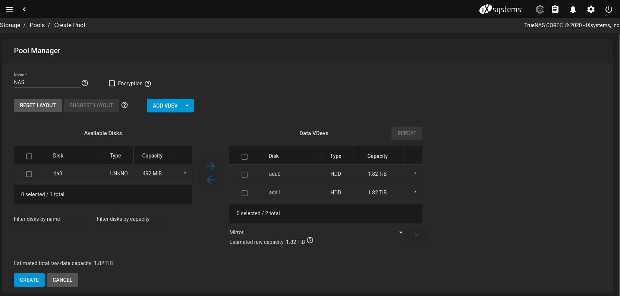Expand details for the ada0 disk row
The height and width of the screenshot is (296, 620).
point(415,174)
